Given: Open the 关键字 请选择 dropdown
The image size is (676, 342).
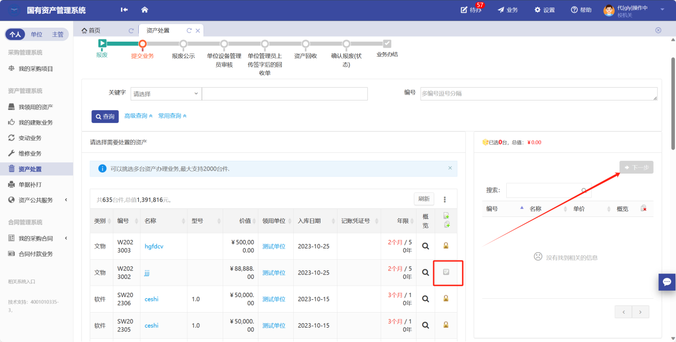Looking at the screenshot, I should tap(166, 94).
